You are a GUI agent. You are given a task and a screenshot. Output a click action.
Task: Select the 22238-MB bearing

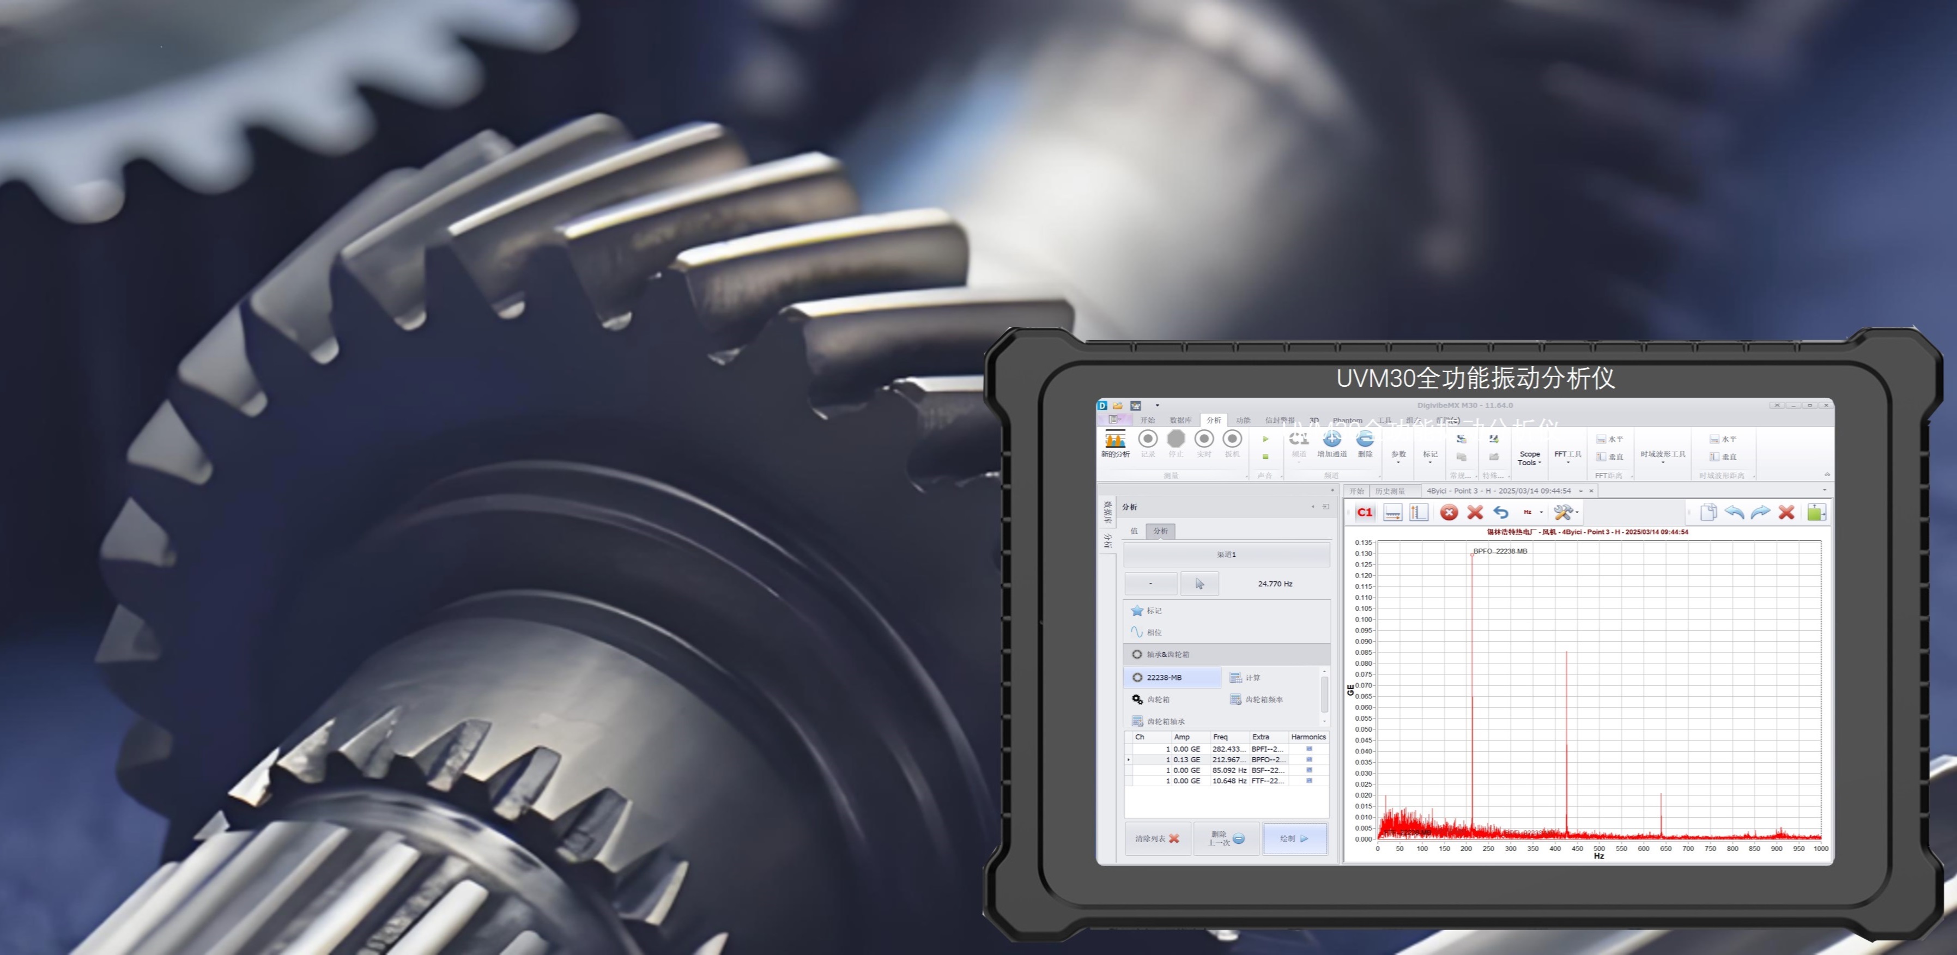click(1172, 677)
